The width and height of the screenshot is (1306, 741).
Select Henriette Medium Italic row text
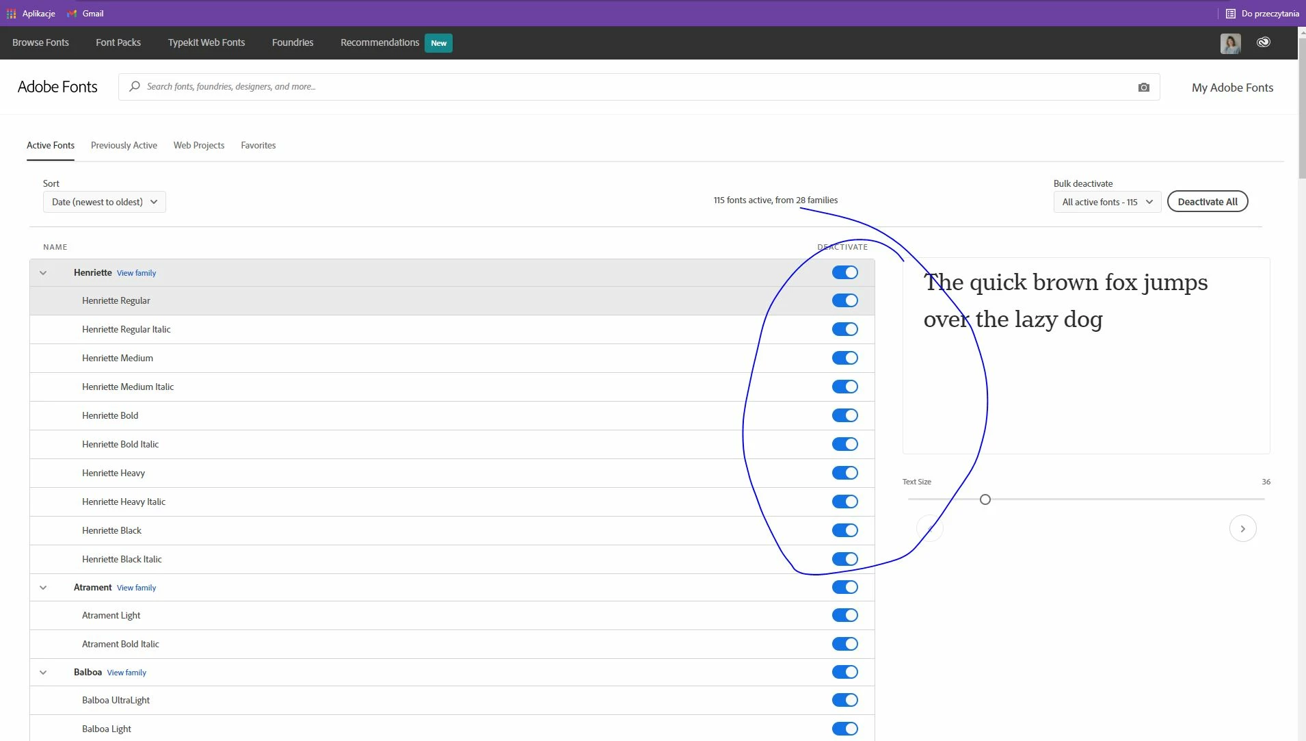(128, 387)
